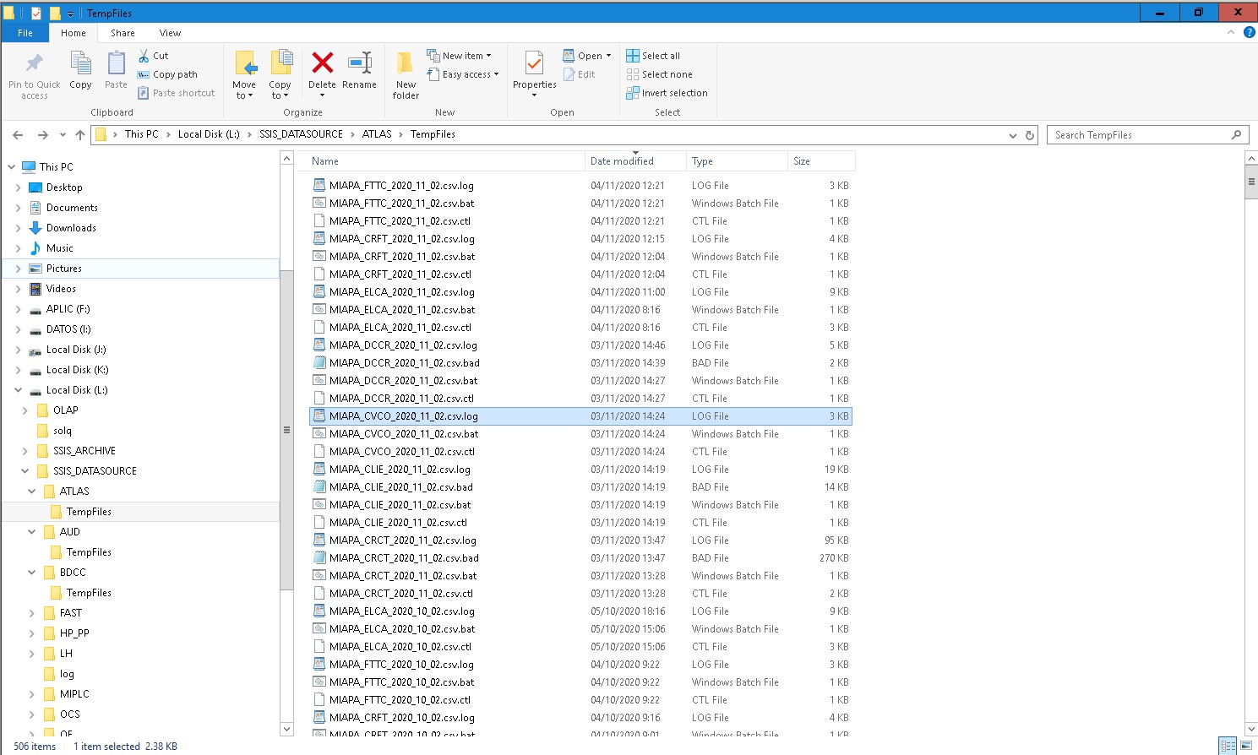
Task: Go up one folder level
Action: pos(80,135)
